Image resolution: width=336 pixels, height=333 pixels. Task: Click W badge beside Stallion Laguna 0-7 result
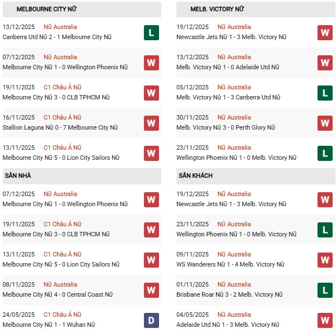pos(151,123)
